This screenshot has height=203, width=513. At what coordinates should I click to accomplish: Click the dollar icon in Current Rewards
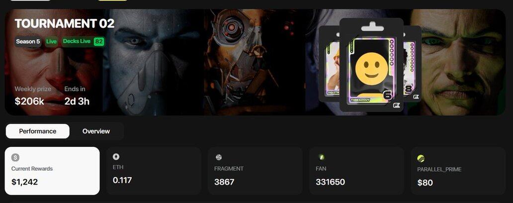pos(15,158)
